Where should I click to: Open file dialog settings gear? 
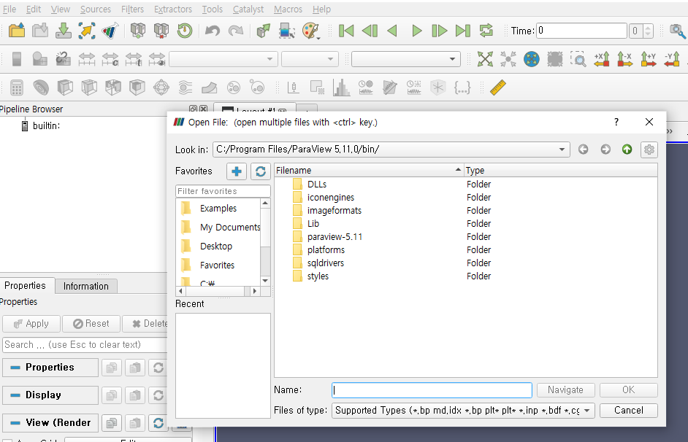[x=649, y=150]
